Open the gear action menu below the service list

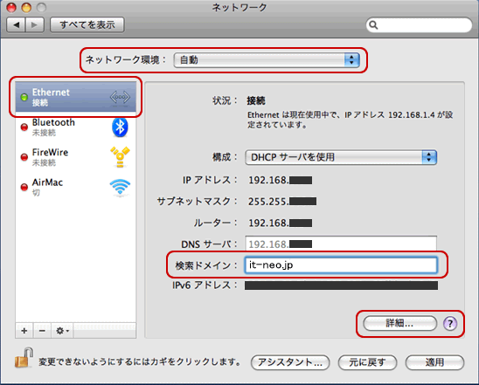click(62, 331)
